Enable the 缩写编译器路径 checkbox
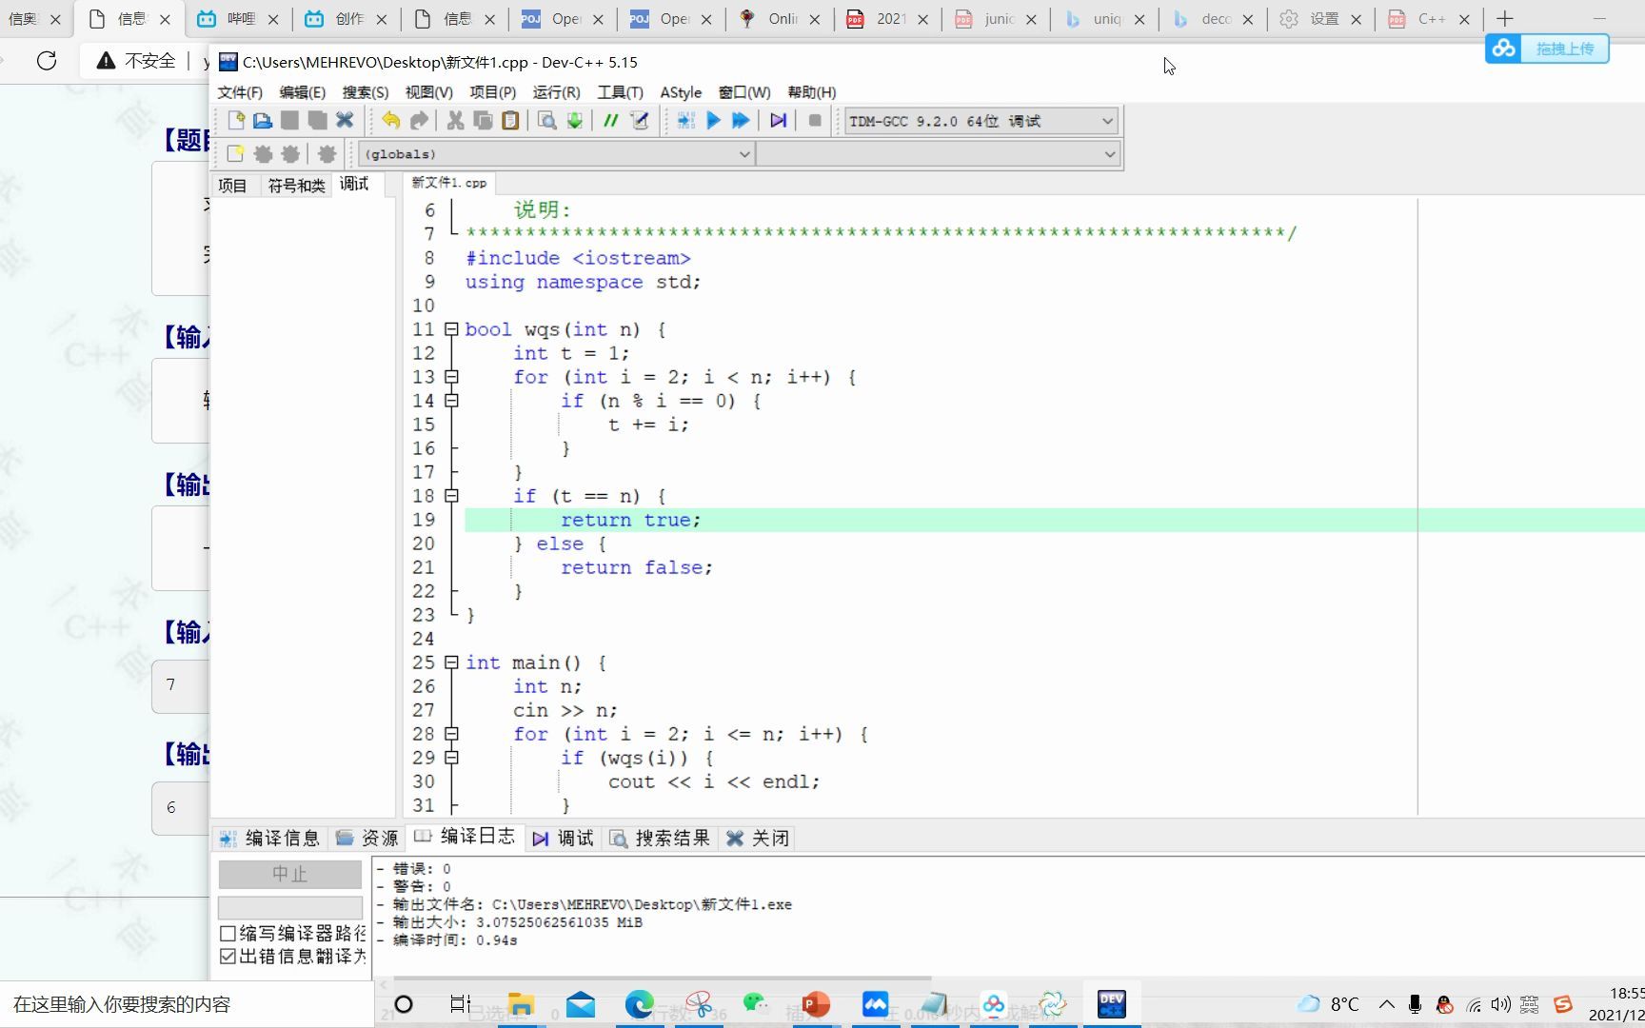The height and width of the screenshot is (1028, 1645). (227, 933)
